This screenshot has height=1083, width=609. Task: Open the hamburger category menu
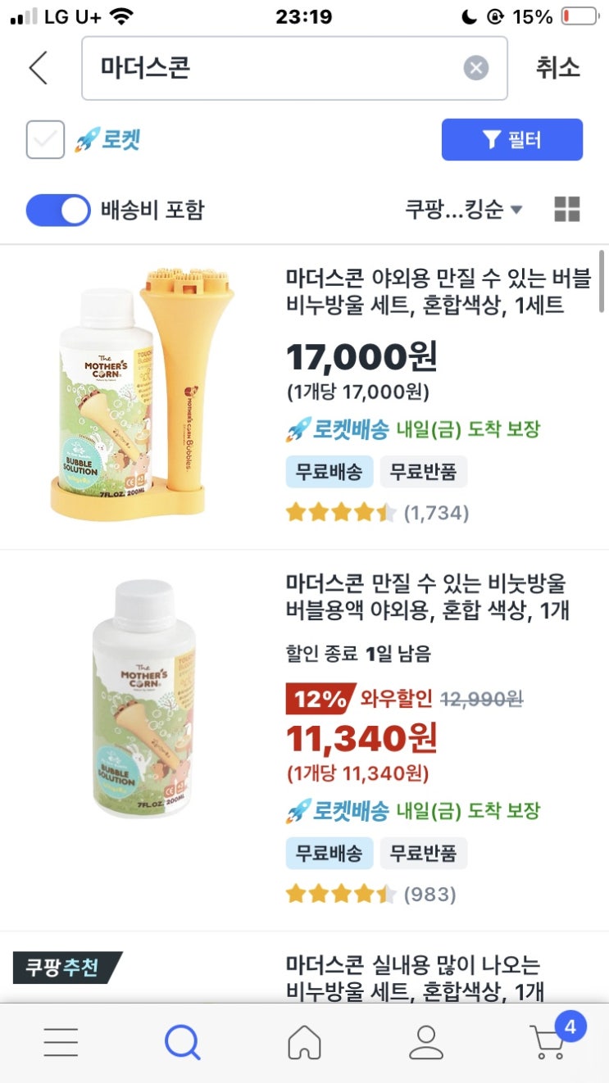pyautogui.click(x=61, y=1042)
